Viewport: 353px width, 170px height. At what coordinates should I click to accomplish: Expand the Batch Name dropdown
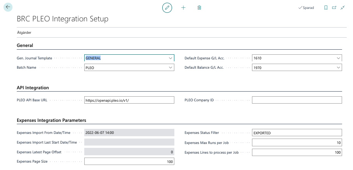coord(170,68)
